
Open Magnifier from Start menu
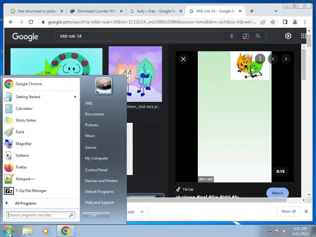[41, 144]
